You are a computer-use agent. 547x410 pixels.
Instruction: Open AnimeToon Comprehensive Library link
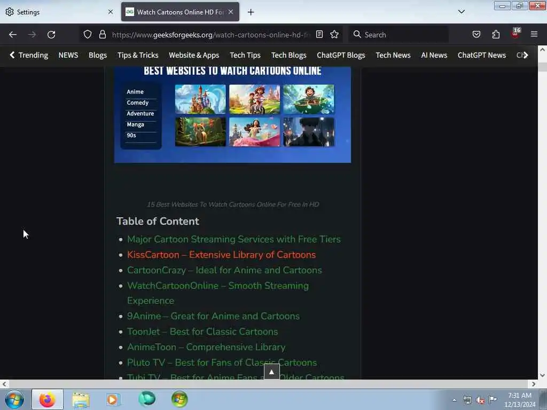coord(206,347)
